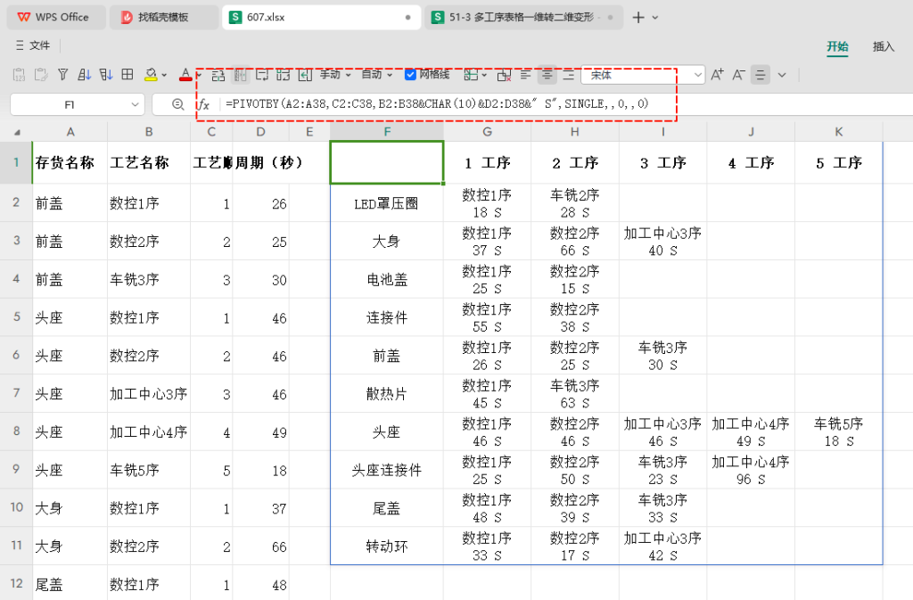Click the clear format icon with red x

point(505,75)
